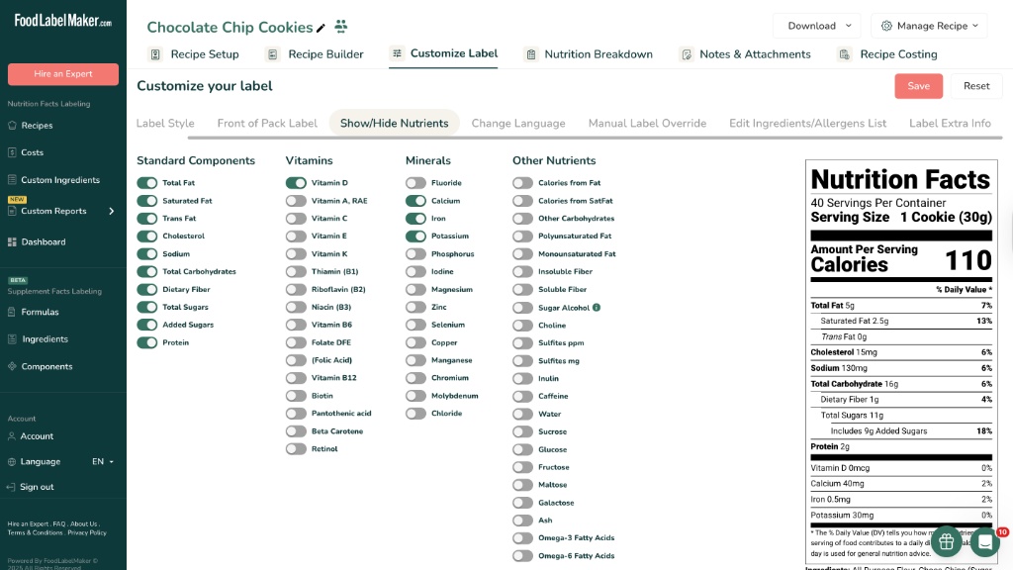Switch to the Nutrition Breakdown tab
This screenshot has height=570, width=1013.
click(x=598, y=54)
